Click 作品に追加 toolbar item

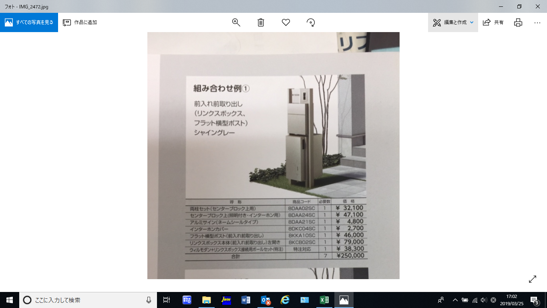(x=80, y=22)
